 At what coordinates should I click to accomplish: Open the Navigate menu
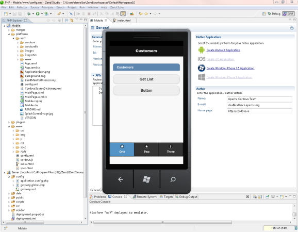(x=47, y=7)
